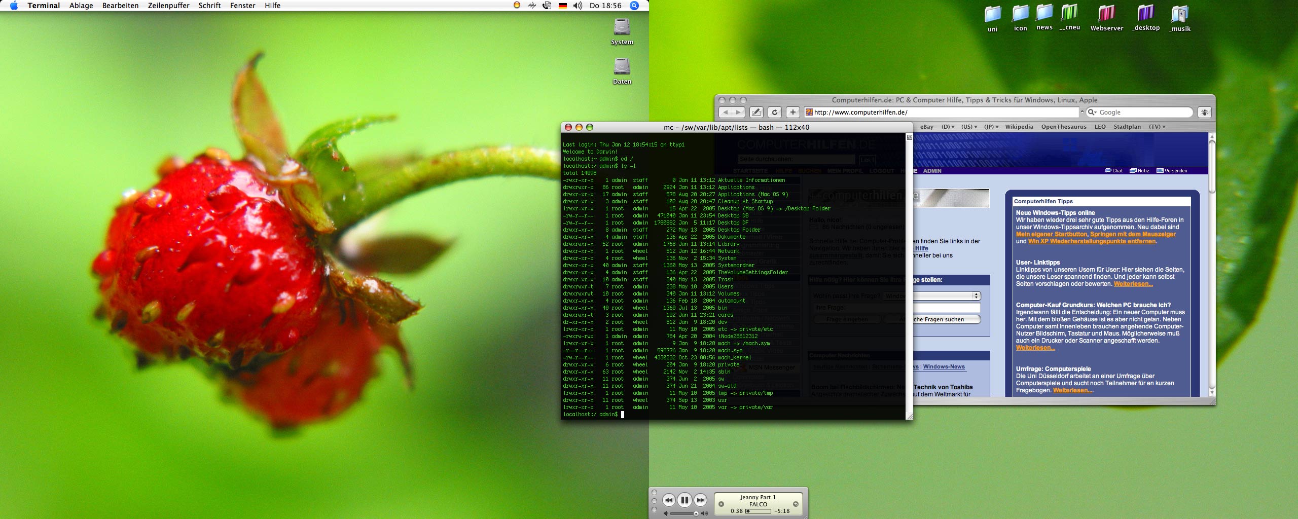Click the iTunes display play-arrow toggle

[x=721, y=504]
